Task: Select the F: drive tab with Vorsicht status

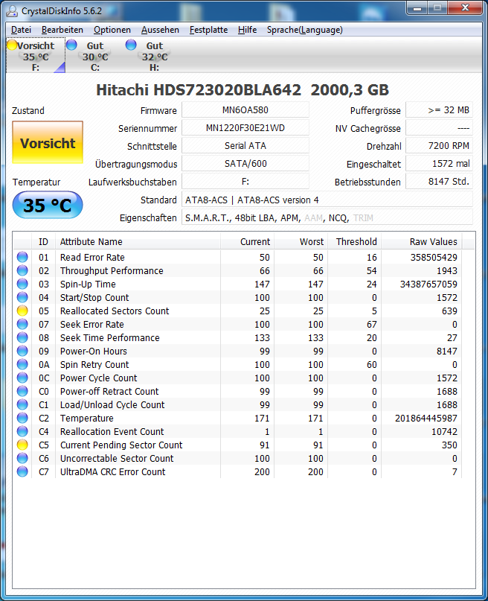Action: [36, 56]
